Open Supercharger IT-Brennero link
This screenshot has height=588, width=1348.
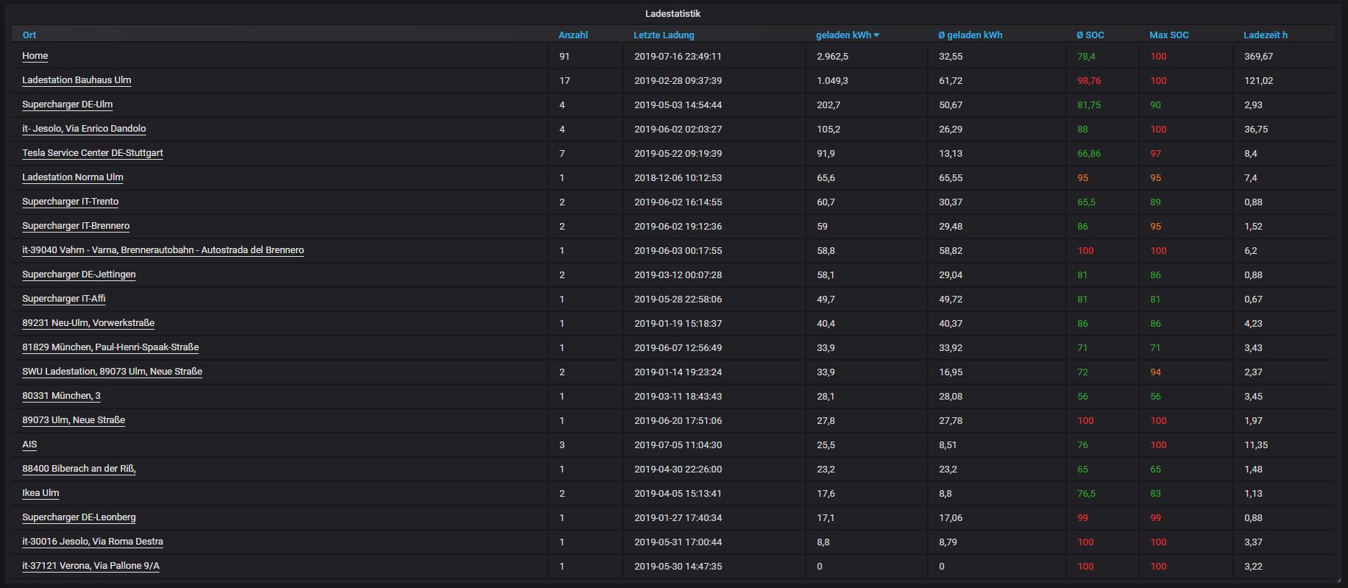[x=76, y=226]
